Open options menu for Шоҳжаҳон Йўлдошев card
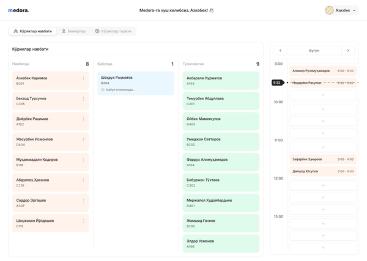Image resolution: width=367 pixels, height=261 pixels. 83,221
